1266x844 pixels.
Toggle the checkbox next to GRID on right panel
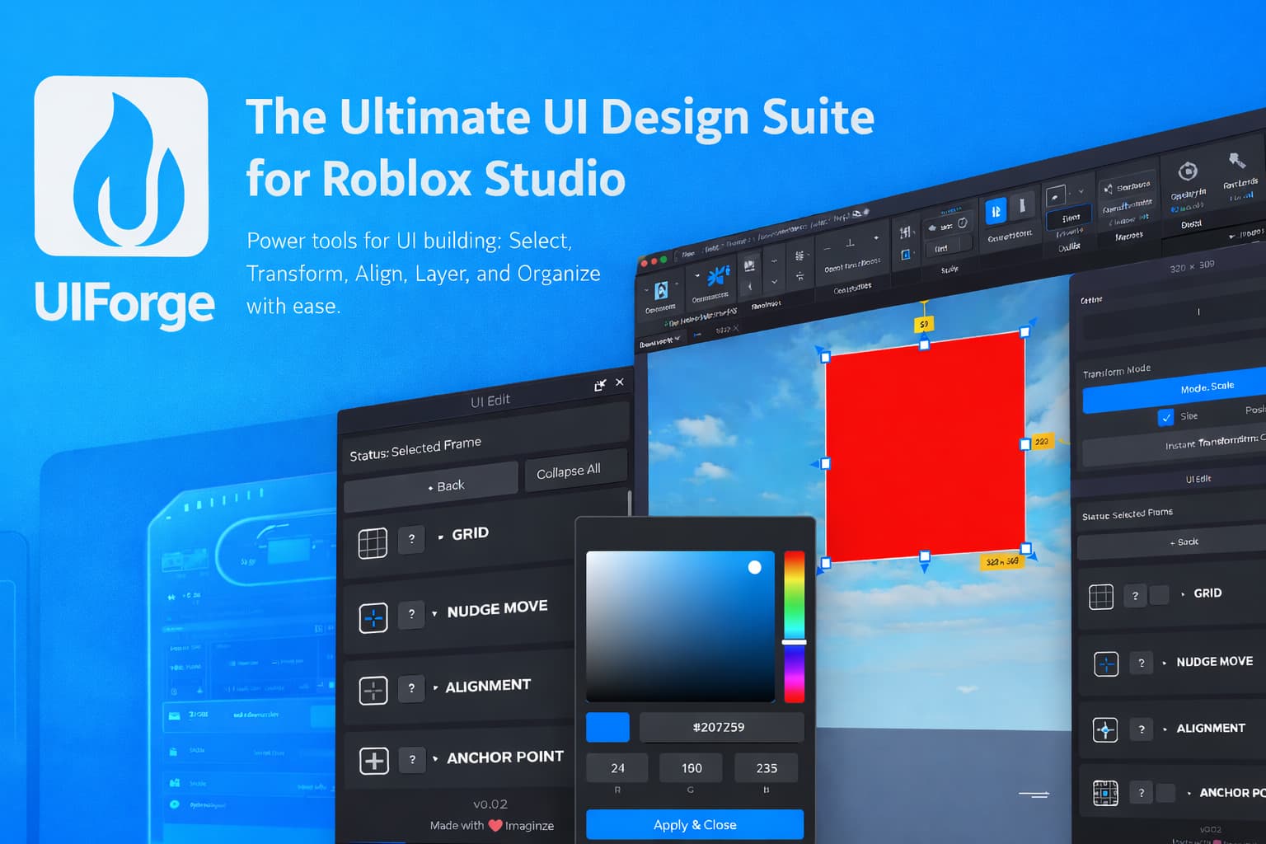click(1160, 593)
